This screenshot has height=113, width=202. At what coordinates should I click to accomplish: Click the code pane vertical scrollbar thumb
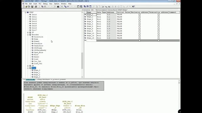click(179, 83)
